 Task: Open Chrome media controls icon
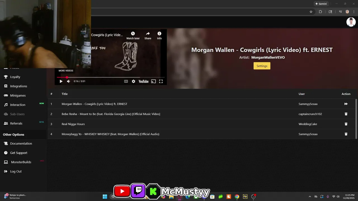[340, 12]
